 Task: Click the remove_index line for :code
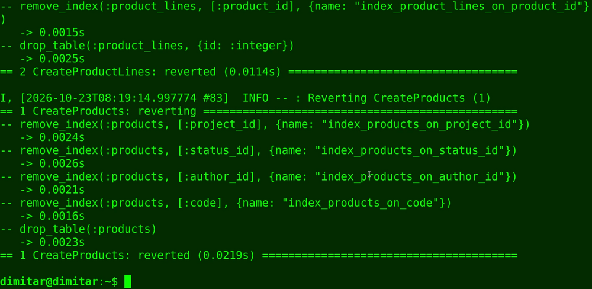click(226, 203)
